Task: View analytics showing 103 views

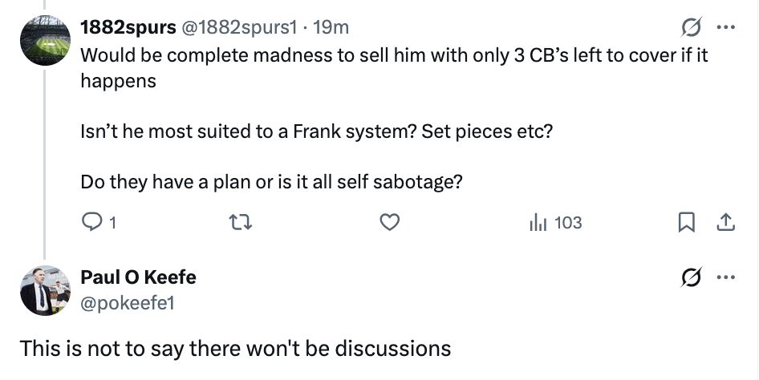Action: click(556, 223)
